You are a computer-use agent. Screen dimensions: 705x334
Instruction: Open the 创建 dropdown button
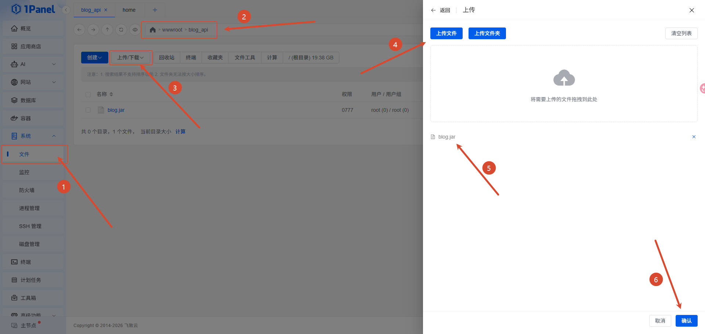[94, 58]
